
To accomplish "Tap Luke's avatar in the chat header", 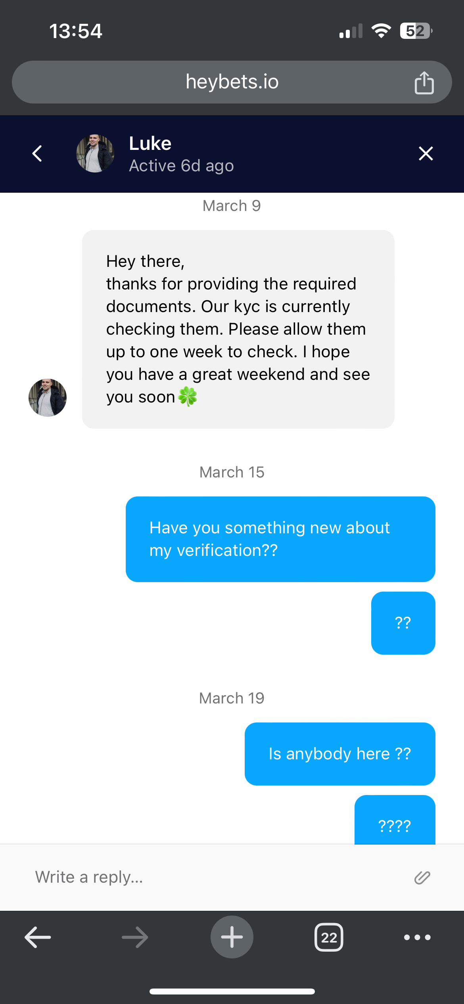I will (x=95, y=153).
